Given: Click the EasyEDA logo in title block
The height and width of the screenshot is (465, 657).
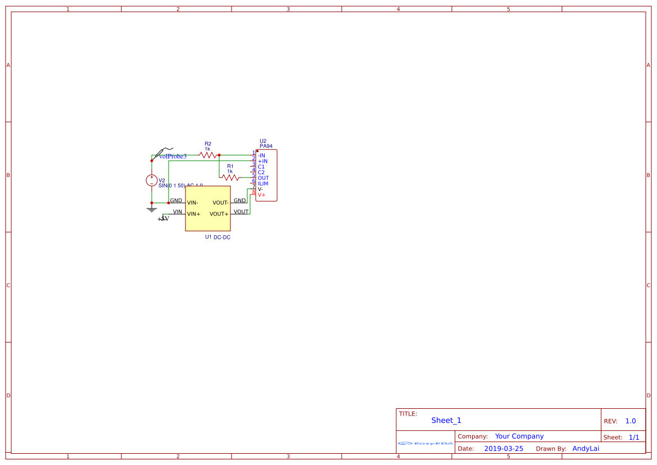Looking at the screenshot, I should 425,444.
